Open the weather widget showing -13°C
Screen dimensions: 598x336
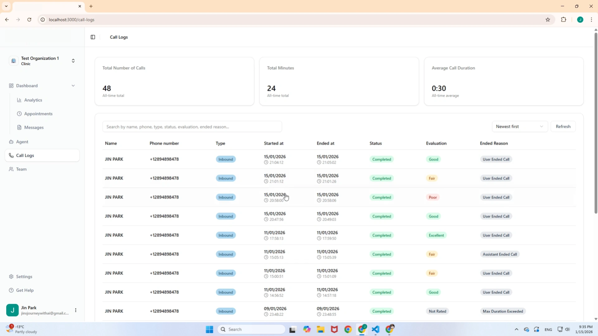click(x=22, y=329)
